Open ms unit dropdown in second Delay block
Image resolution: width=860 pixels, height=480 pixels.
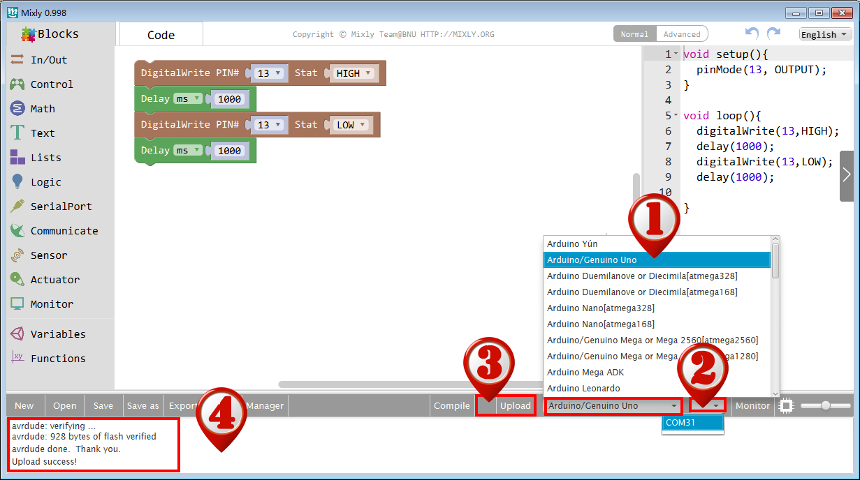click(x=188, y=151)
